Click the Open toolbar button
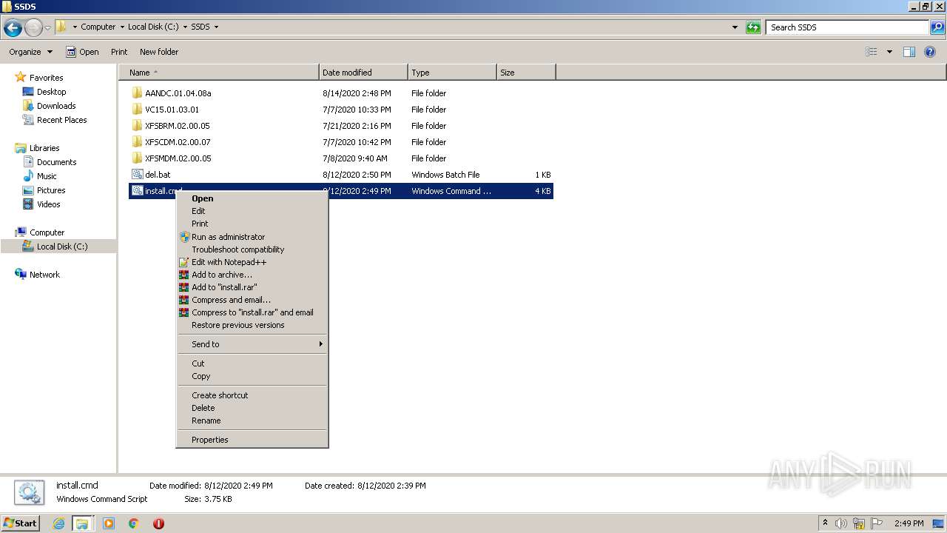The height and width of the screenshot is (533, 947). pos(82,52)
